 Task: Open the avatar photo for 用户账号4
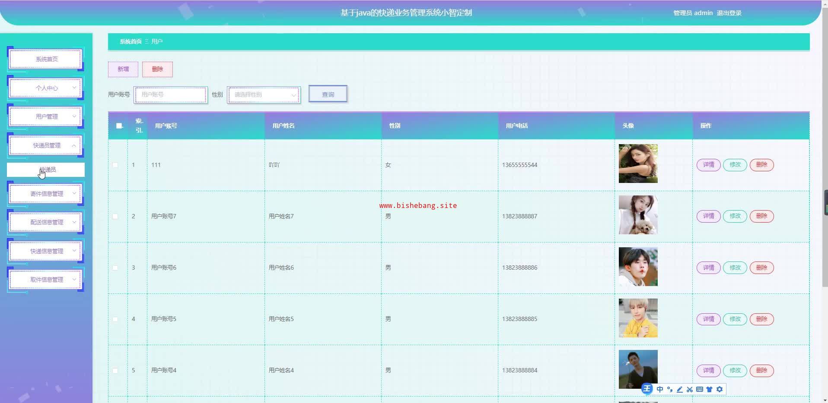[x=638, y=369]
